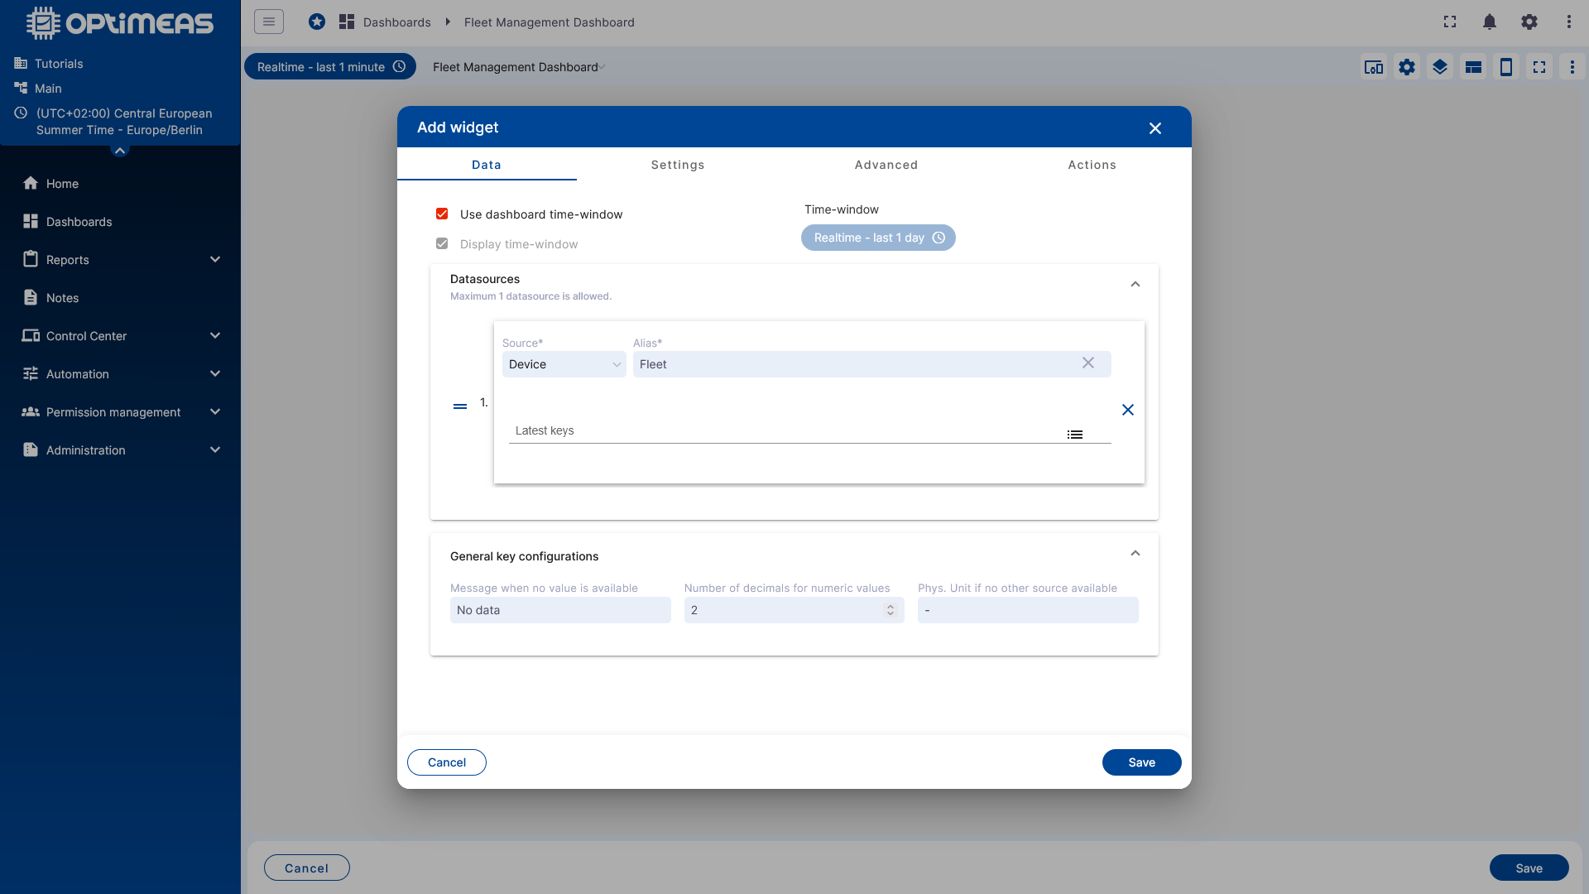Toggle the Display time-window checkbox
This screenshot has width=1589, height=894.
click(x=442, y=244)
